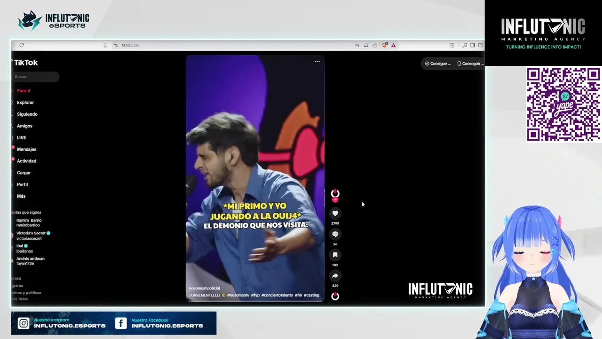This screenshot has width=602, height=339.
Task: Click the #fyp hashtag
Action: coord(255,295)
